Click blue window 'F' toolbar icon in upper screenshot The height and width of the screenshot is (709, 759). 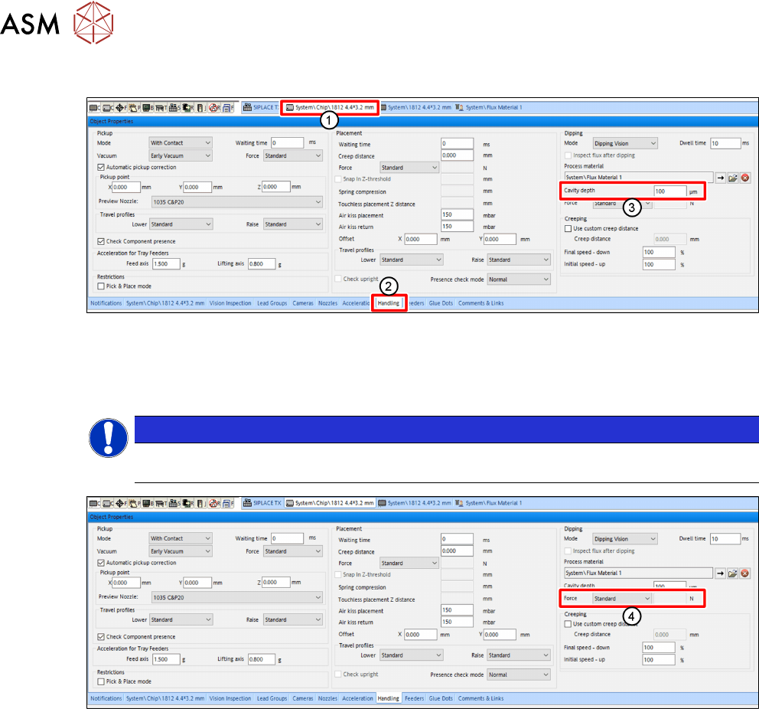pos(227,107)
